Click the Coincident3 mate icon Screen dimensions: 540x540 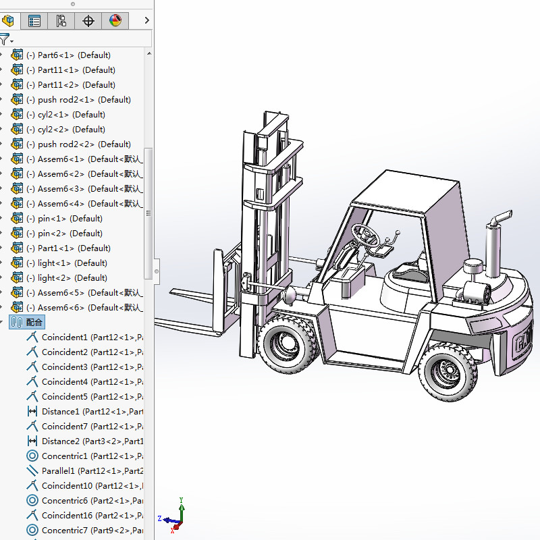pos(32,367)
